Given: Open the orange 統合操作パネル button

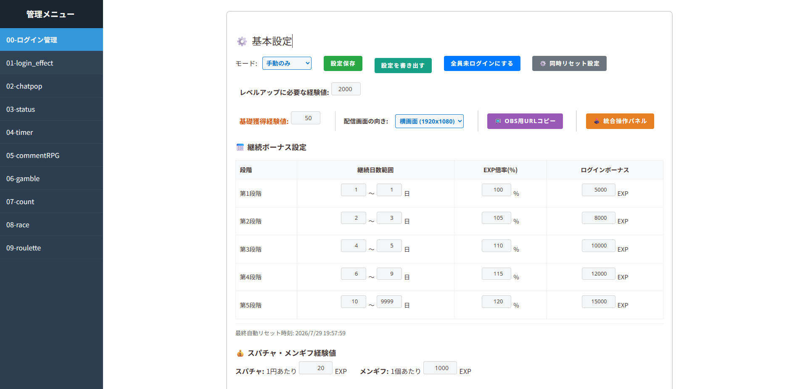Looking at the screenshot, I should coord(620,121).
